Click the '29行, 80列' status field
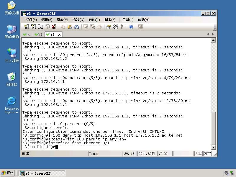 pyautogui.click(x=147, y=154)
